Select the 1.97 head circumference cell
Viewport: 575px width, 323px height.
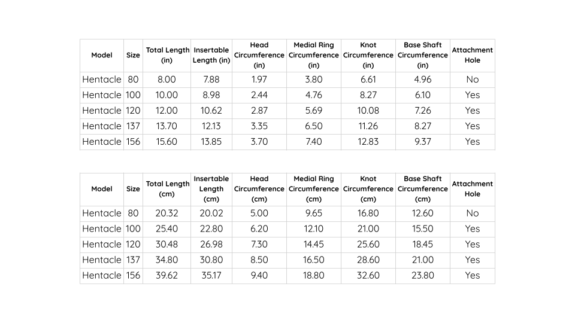[259, 80]
